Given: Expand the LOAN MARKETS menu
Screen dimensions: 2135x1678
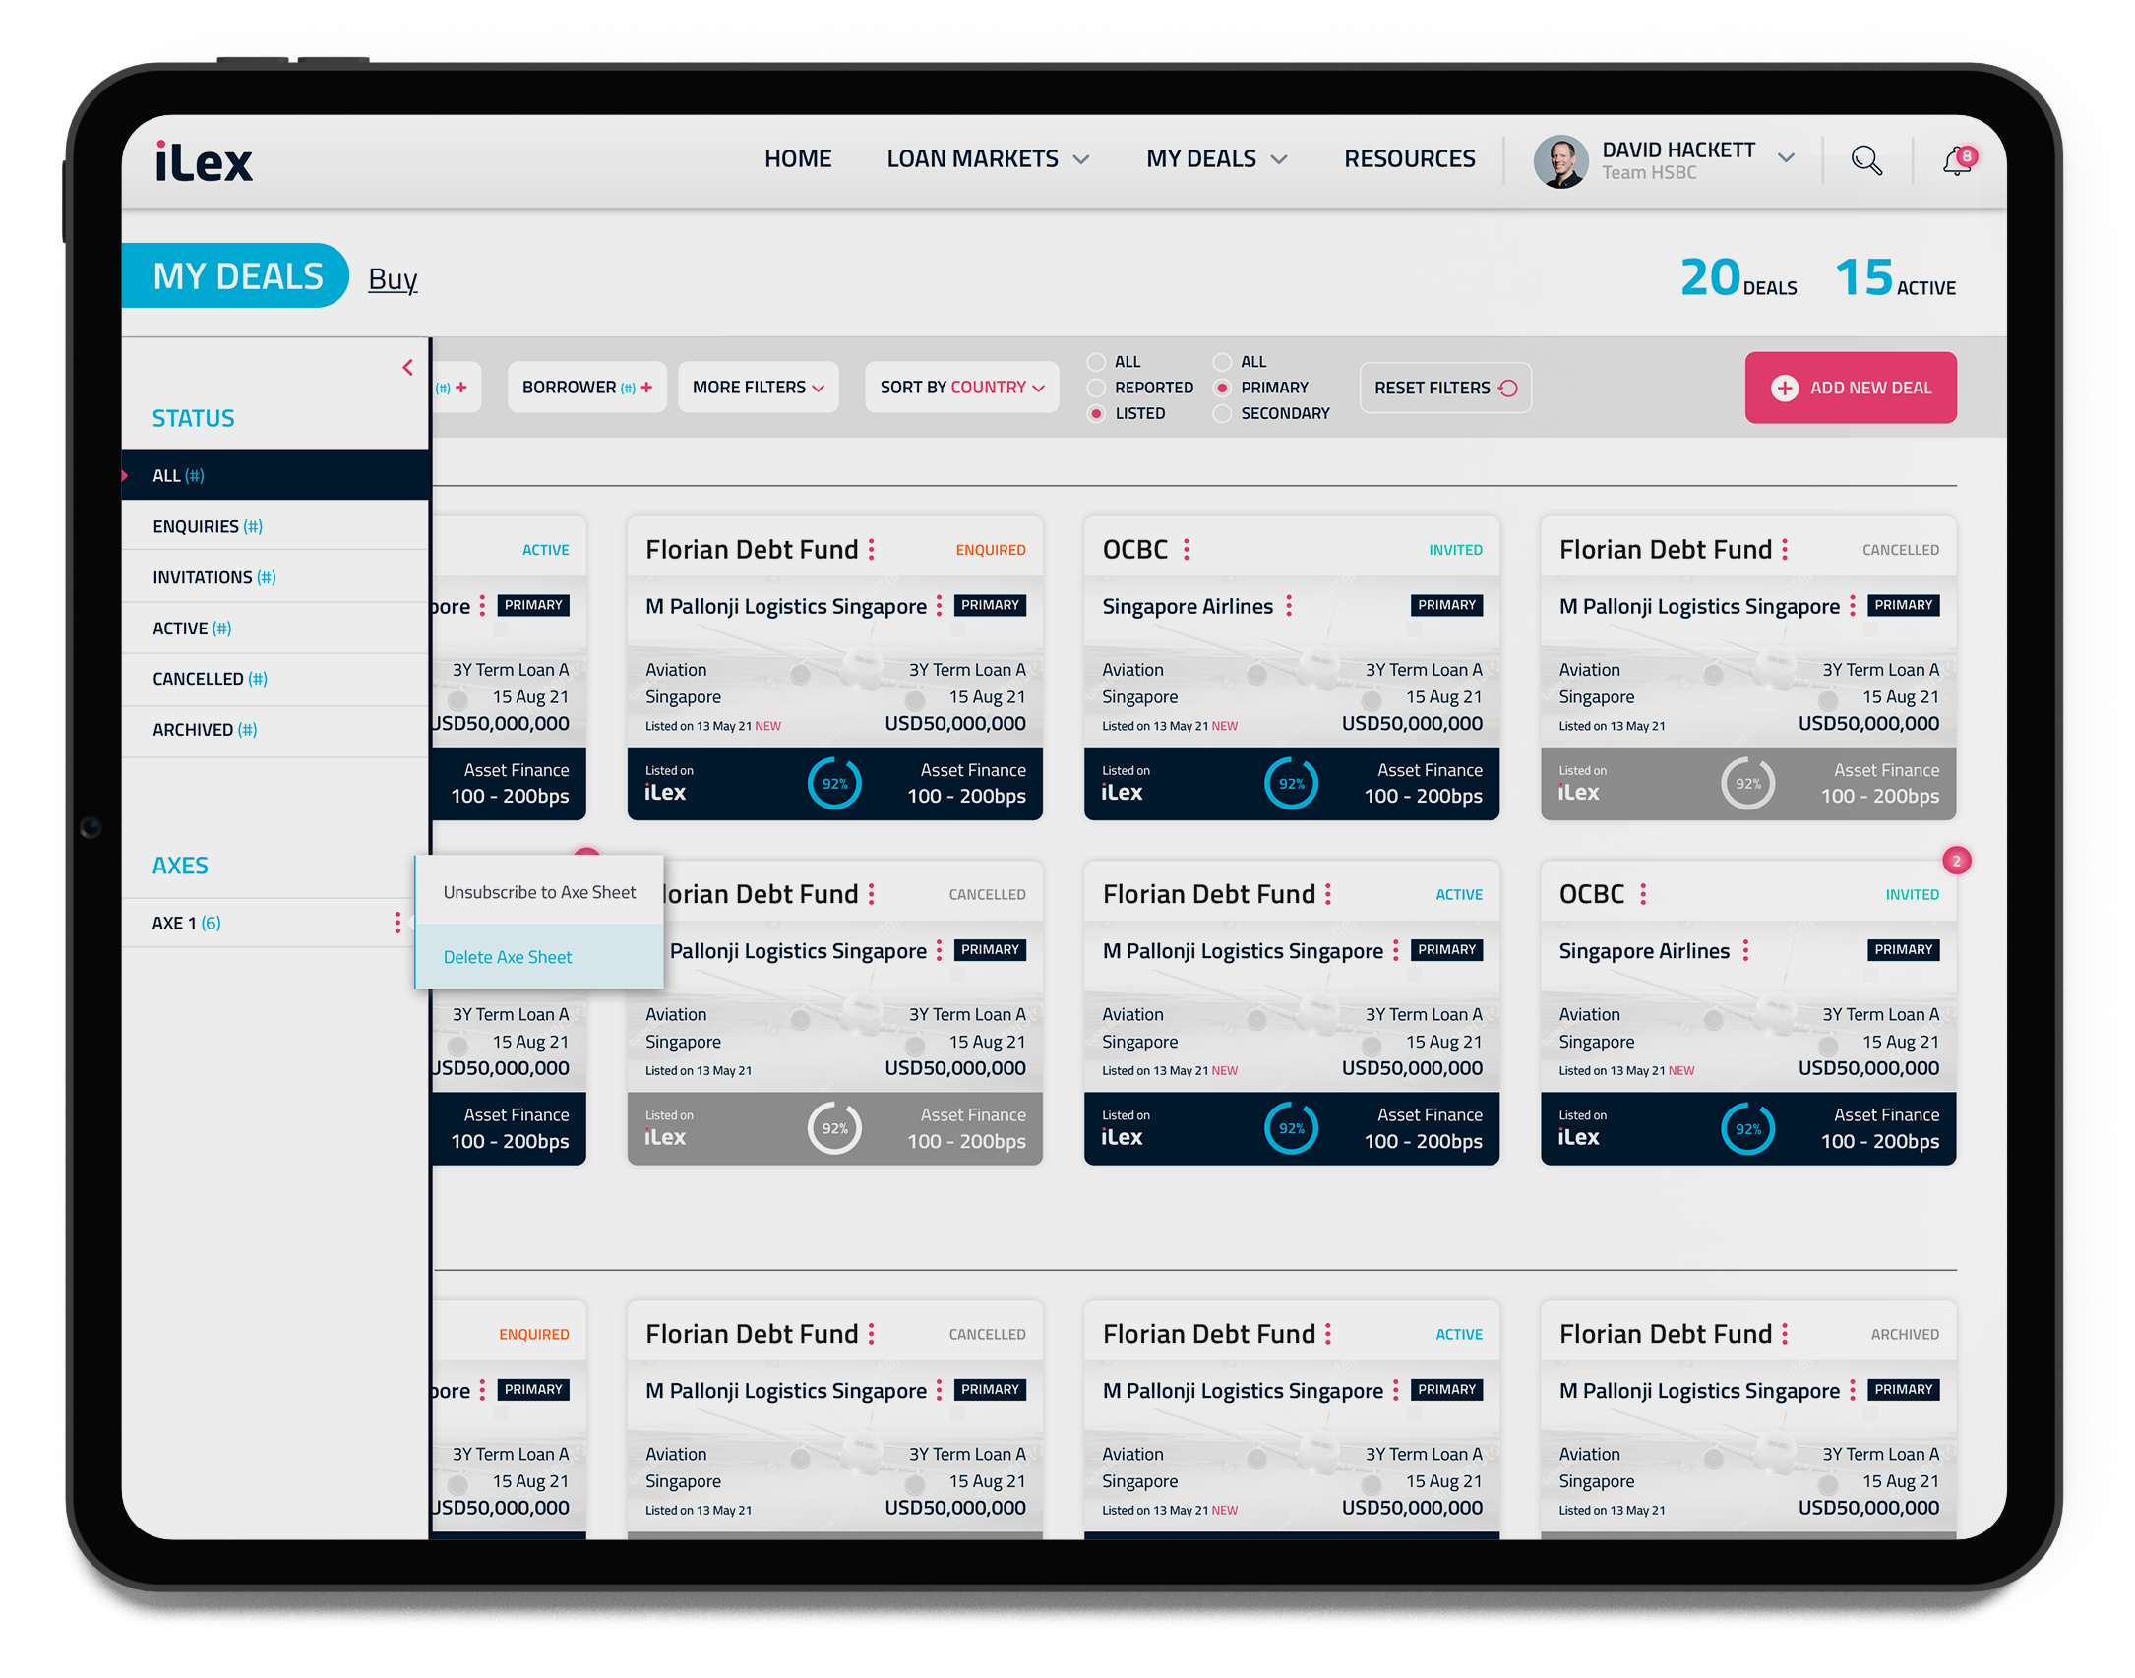Looking at the screenshot, I should pyautogui.click(x=987, y=159).
